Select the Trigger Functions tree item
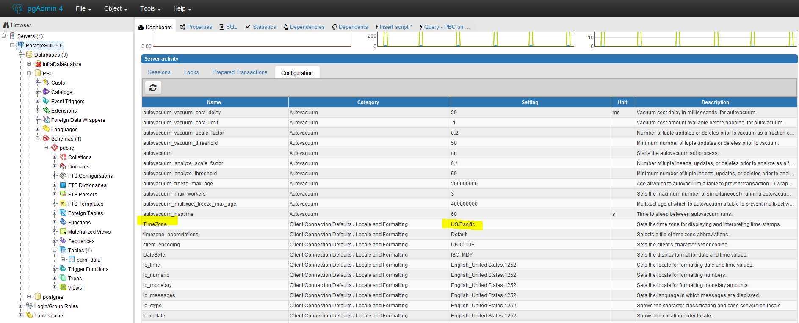The image size is (799, 323). coord(88,269)
